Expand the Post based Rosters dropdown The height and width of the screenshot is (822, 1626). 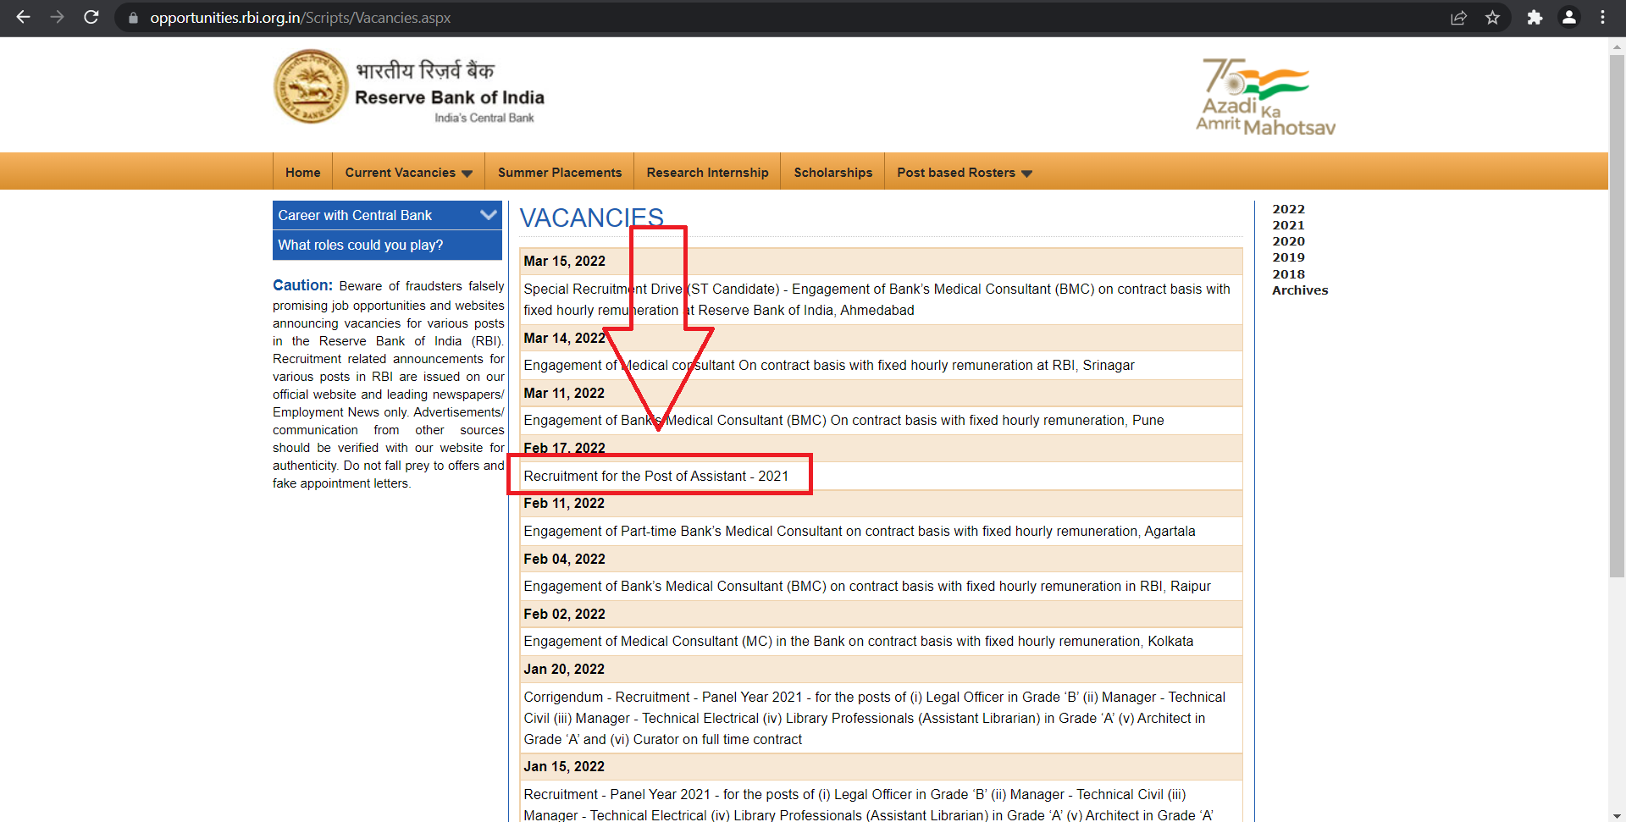964,173
